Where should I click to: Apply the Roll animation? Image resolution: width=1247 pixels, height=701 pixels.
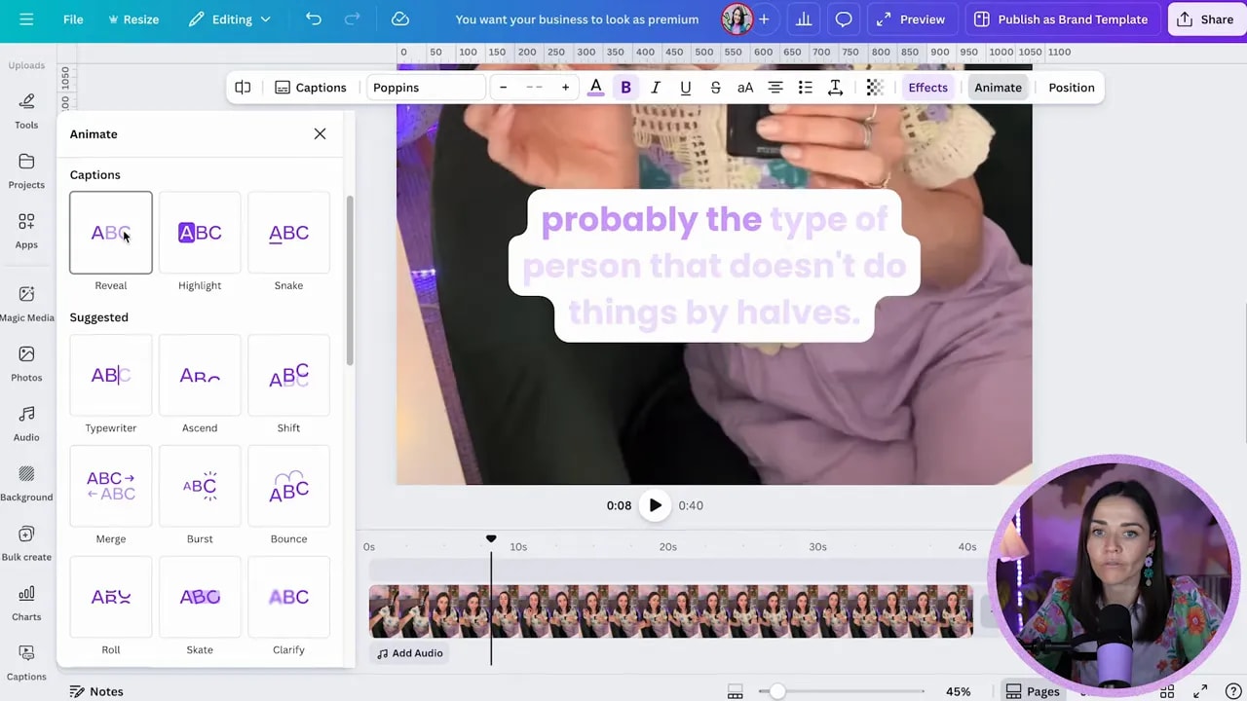(111, 598)
